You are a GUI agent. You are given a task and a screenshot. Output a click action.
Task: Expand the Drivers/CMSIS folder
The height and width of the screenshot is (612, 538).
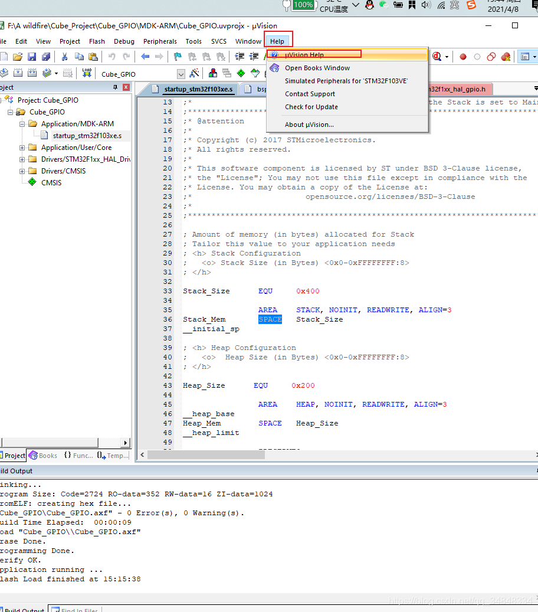point(22,171)
